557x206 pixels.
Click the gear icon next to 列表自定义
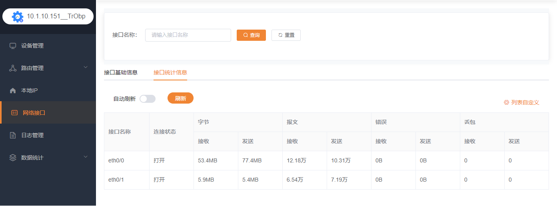506,102
